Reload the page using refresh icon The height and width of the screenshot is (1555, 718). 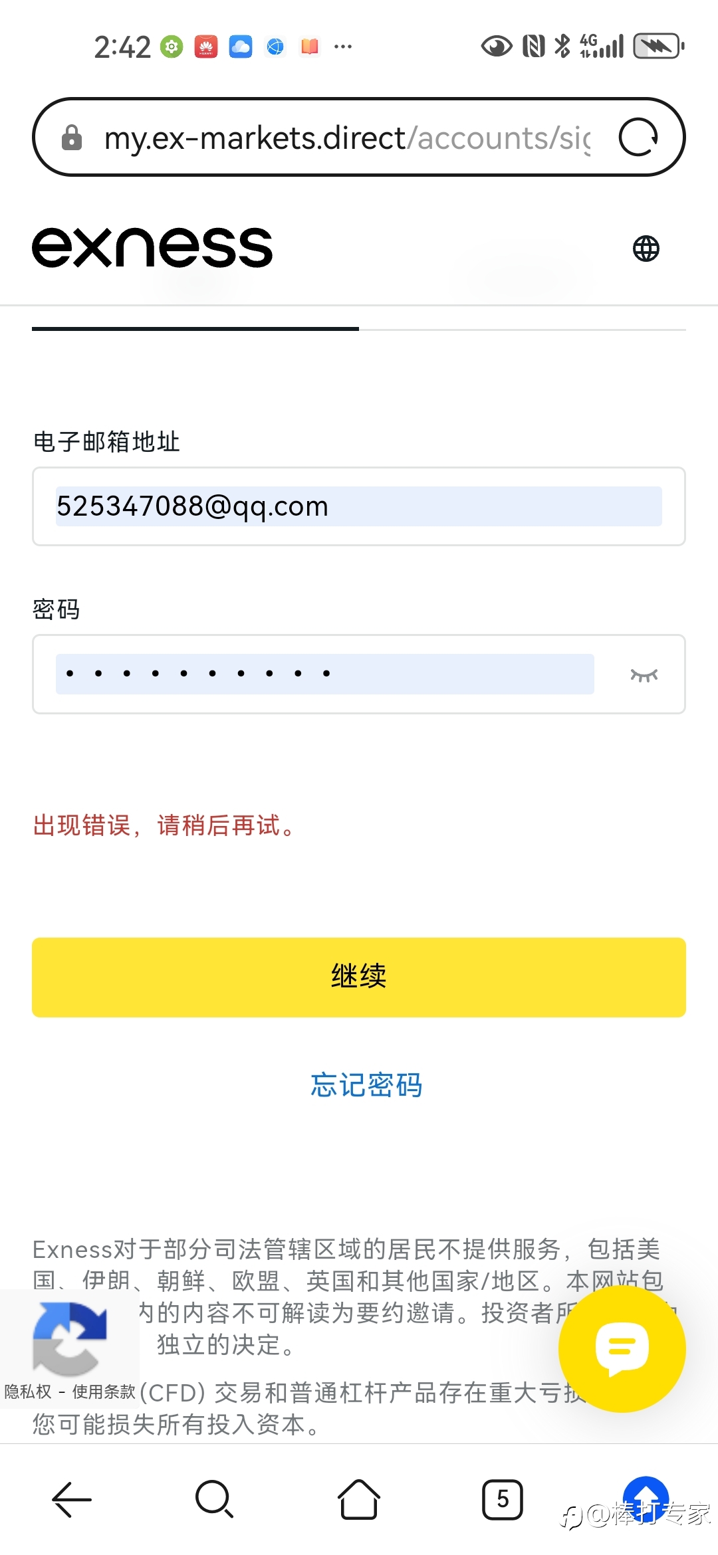pos(638,138)
